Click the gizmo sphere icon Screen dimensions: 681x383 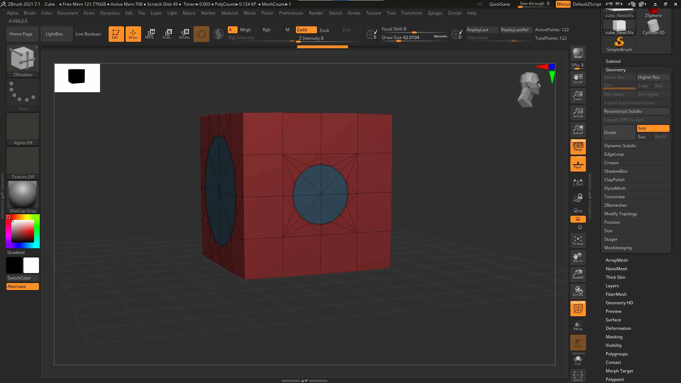point(201,34)
